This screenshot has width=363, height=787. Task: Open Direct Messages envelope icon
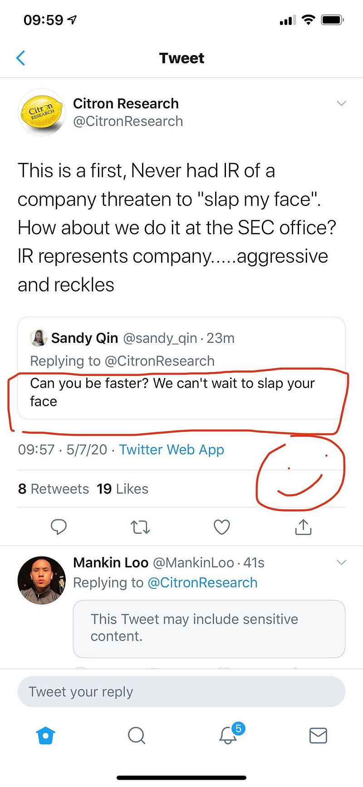coord(318,736)
